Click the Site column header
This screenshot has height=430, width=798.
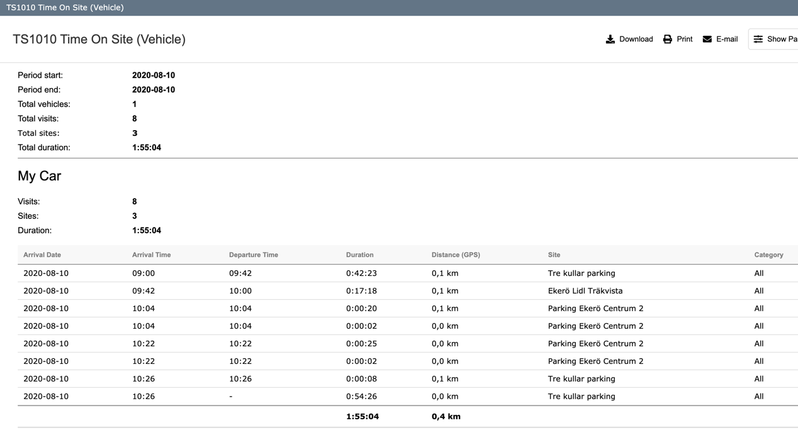[x=554, y=255]
